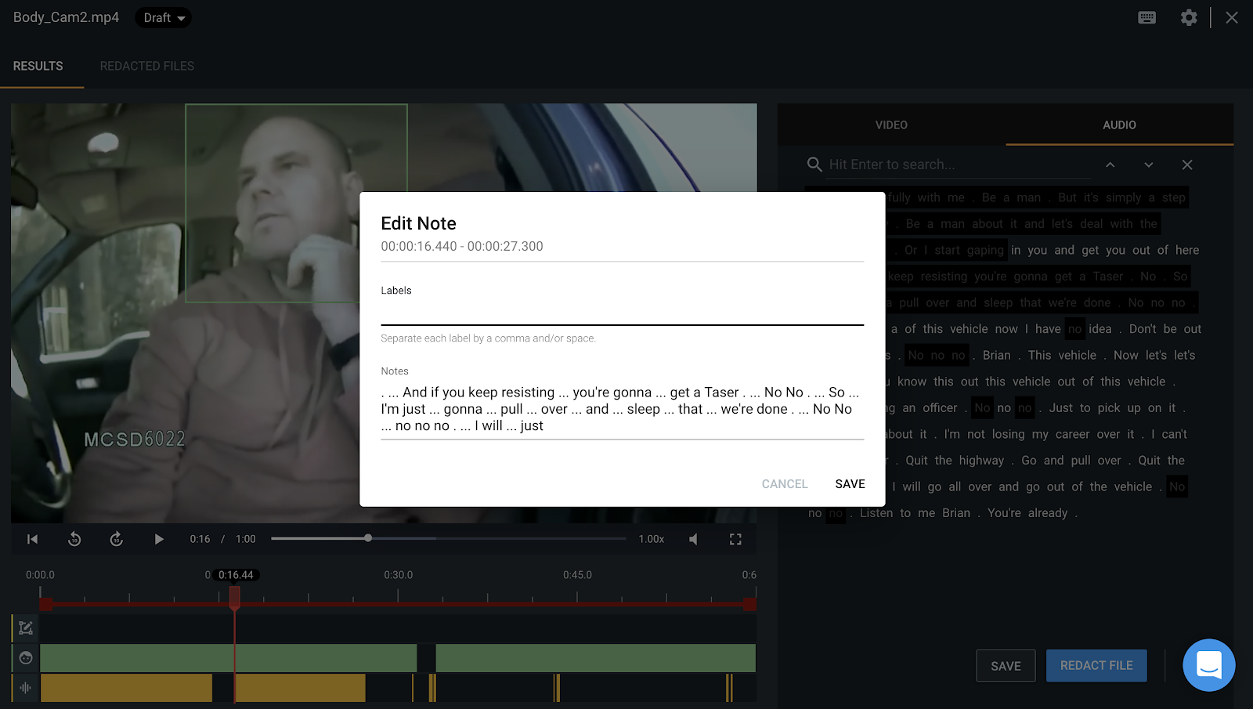Click transcript word "highway"
The image size is (1253, 709).
[981, 461]
